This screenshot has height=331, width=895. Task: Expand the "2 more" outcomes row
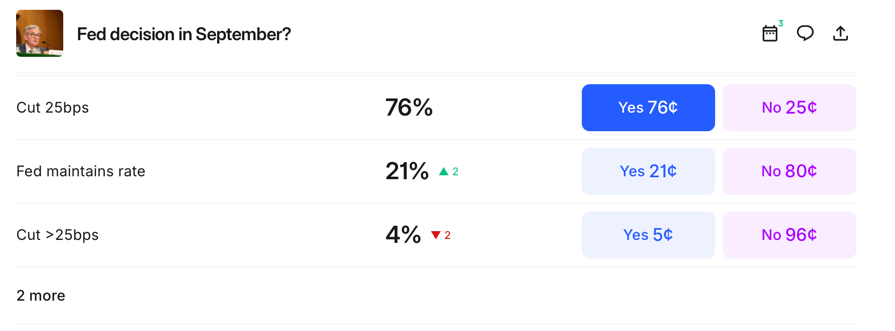(41, 296)
